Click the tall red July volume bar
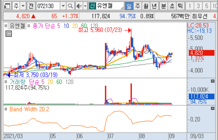218x140 pixels. (131, 94)
